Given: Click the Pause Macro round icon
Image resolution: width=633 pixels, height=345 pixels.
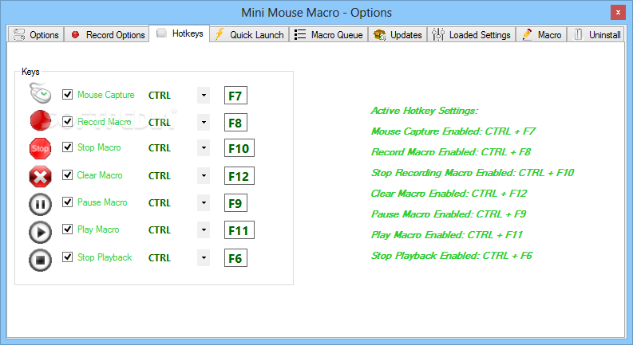Looking at the screenshot, I should (41, 204).
